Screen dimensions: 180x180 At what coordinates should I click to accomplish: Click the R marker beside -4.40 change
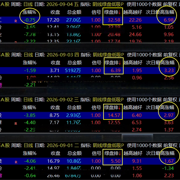(x=16, y=124)
